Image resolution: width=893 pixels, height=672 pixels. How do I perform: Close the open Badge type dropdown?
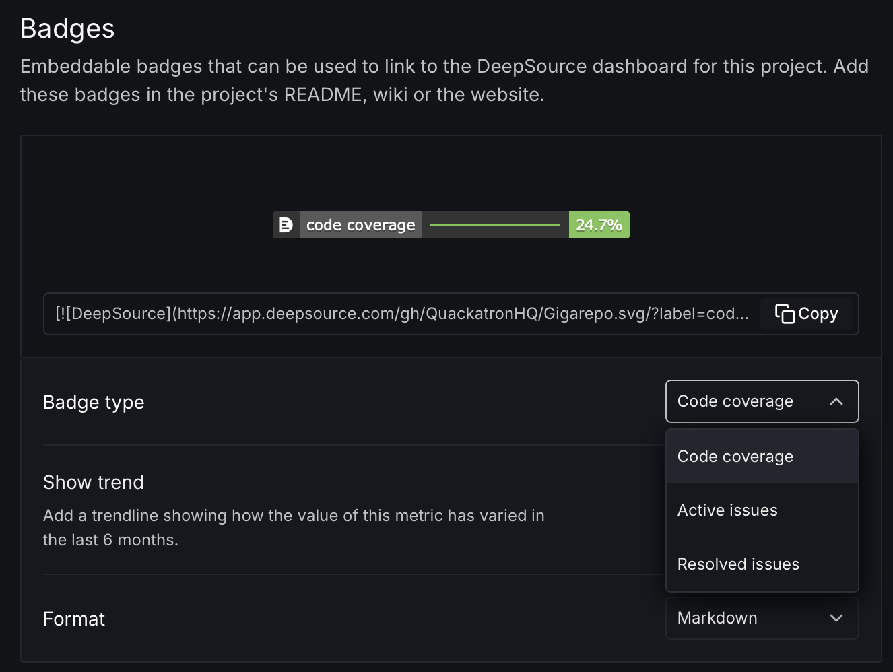coord(761,401)
